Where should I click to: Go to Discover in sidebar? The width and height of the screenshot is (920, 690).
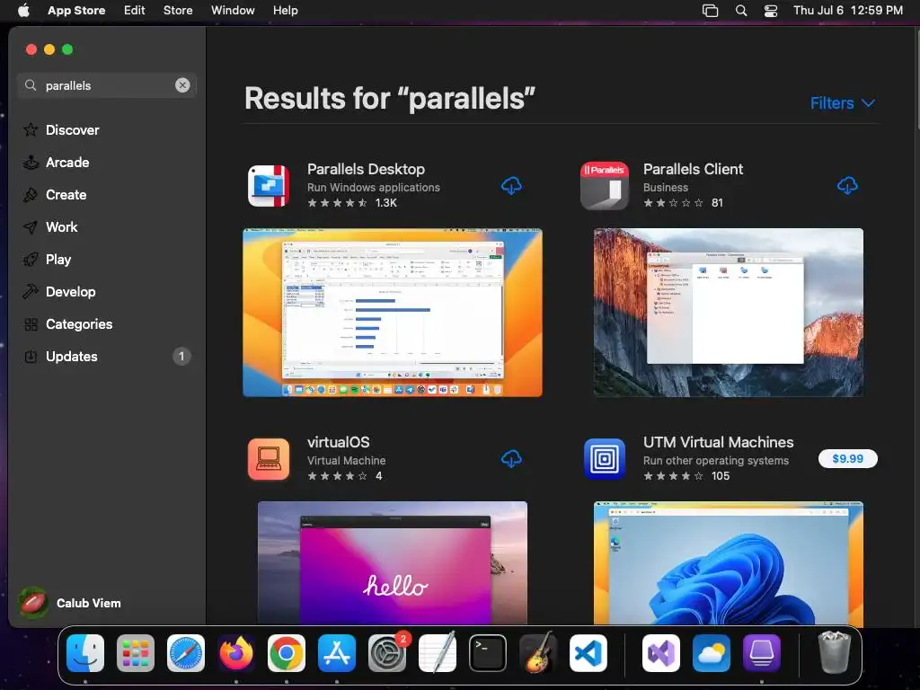click(x=107, y=129)
